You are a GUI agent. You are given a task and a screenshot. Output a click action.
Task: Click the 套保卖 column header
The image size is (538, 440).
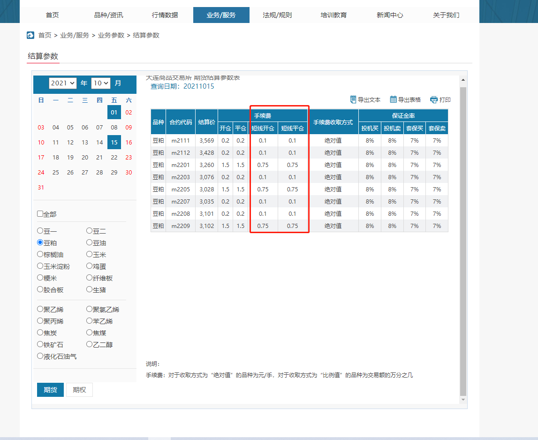(437, 129)
